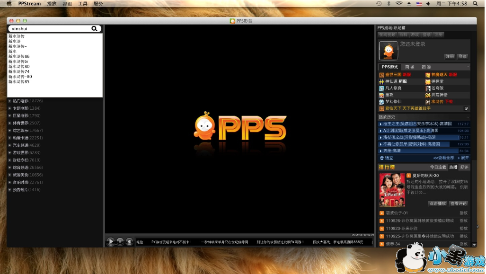The image size is (486, 274).
Task: Select the 新水浒传86 search suggestion
Action: coord(19,56)
